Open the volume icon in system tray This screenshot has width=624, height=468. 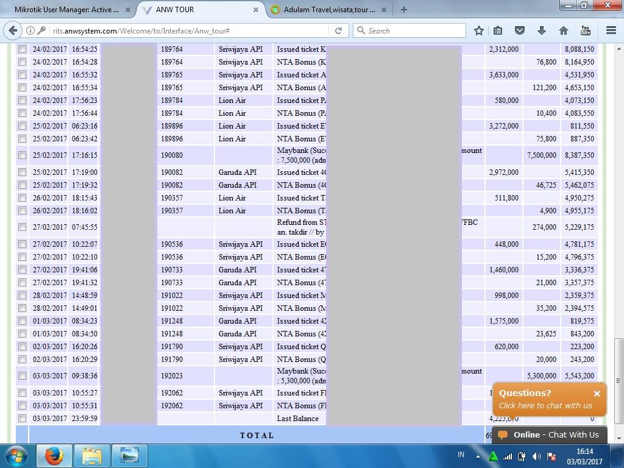(x=536, y=456)
